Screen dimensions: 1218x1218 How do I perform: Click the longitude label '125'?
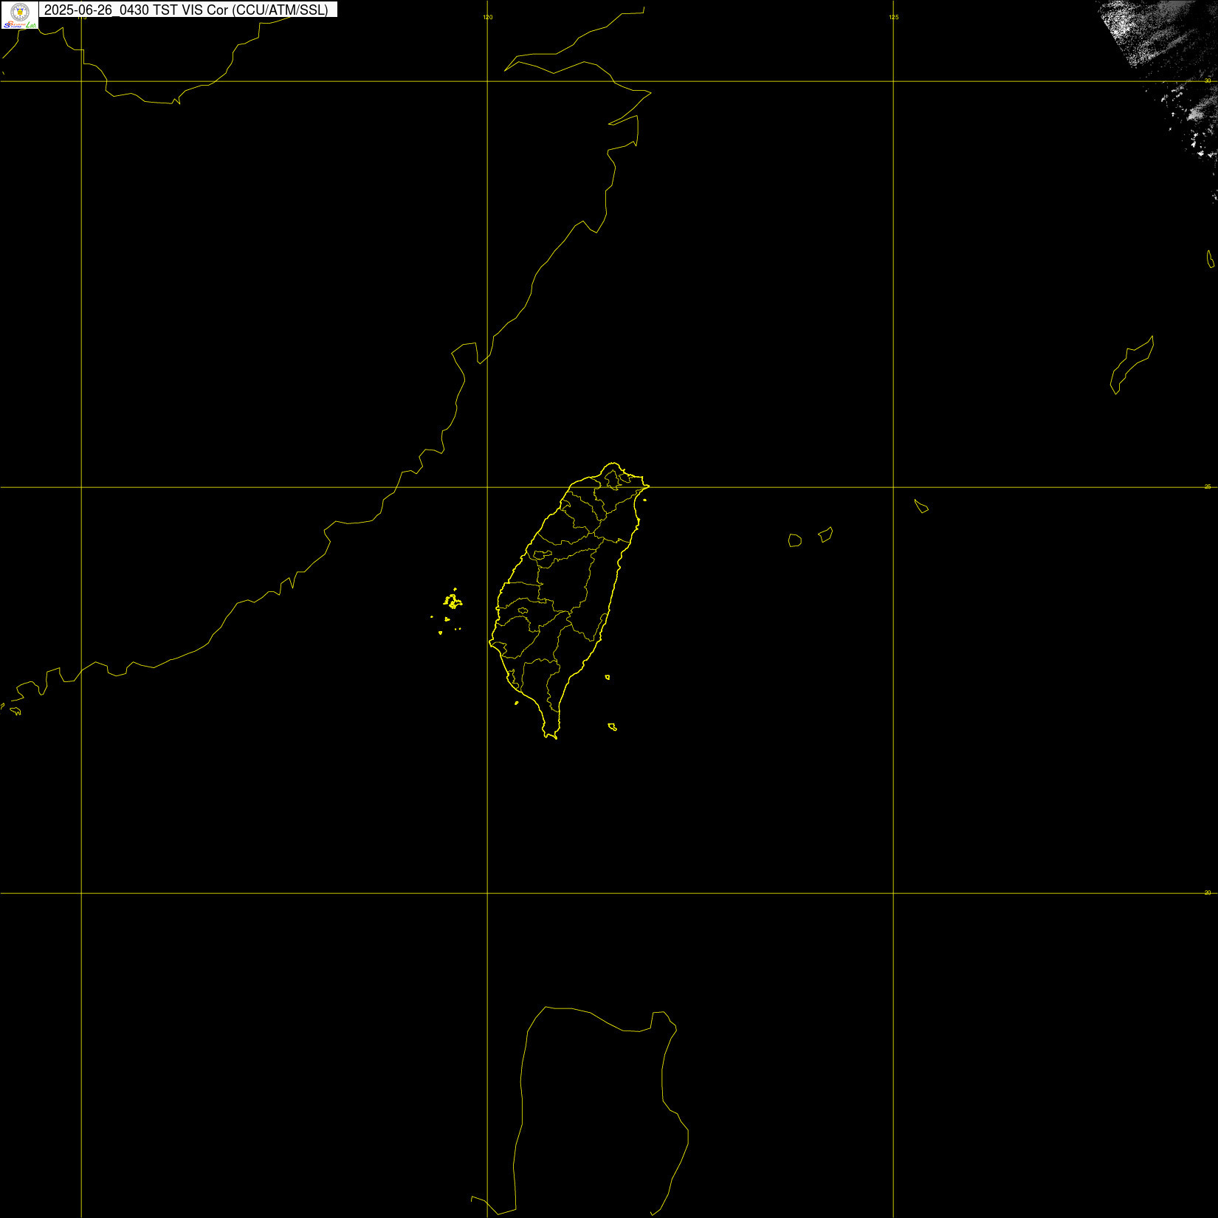[x=893, y=17]
